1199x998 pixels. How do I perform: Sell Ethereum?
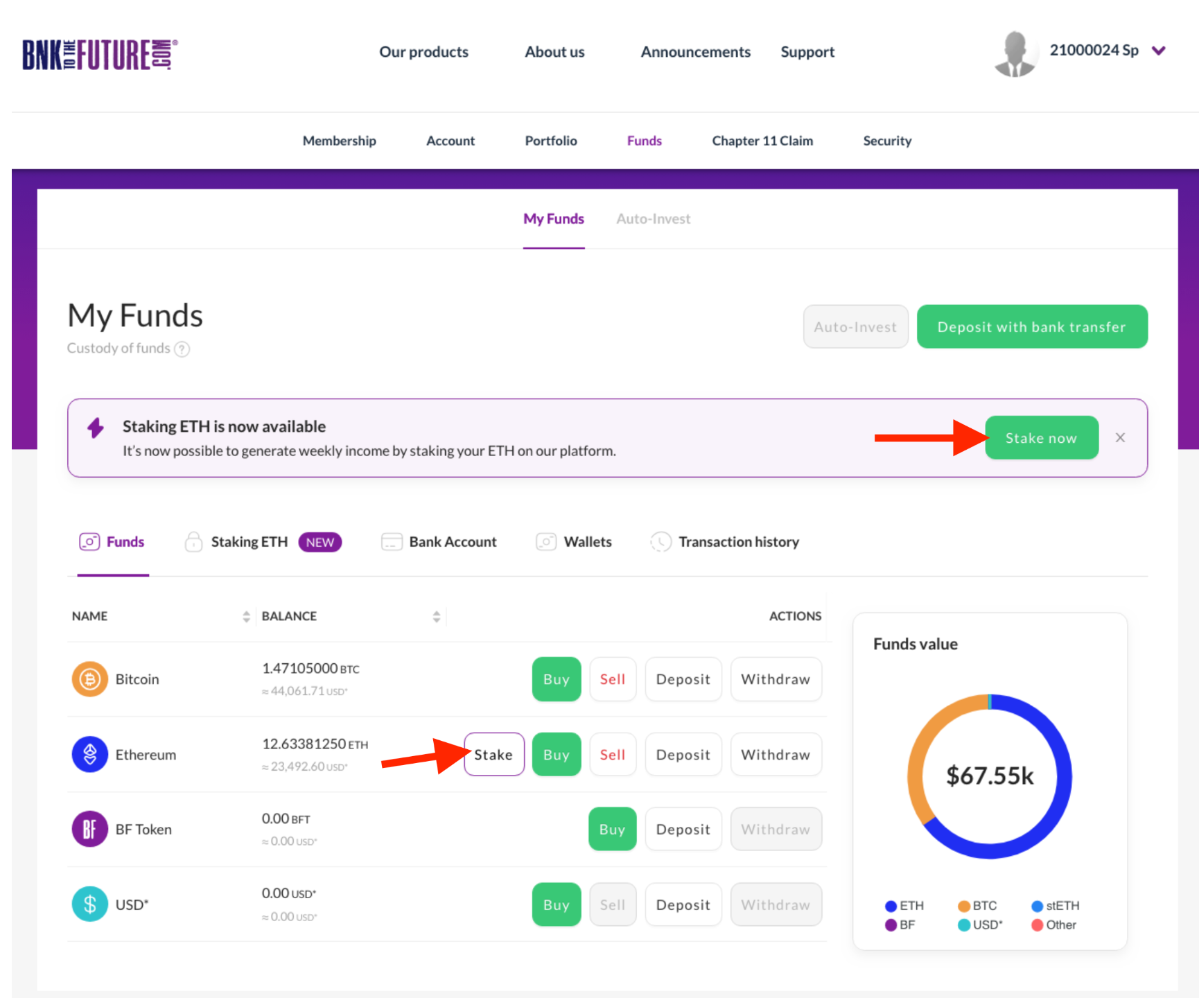coord(613,754)
